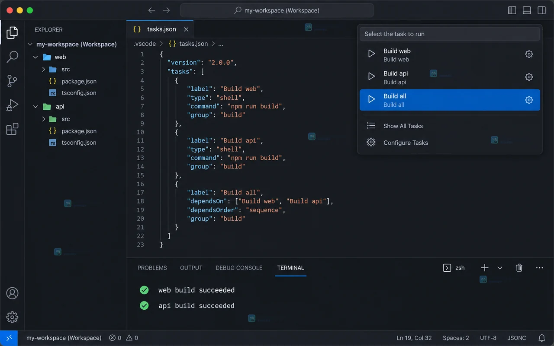Run the Build web task play icon
Screen dimensions: 554x346
371,54
